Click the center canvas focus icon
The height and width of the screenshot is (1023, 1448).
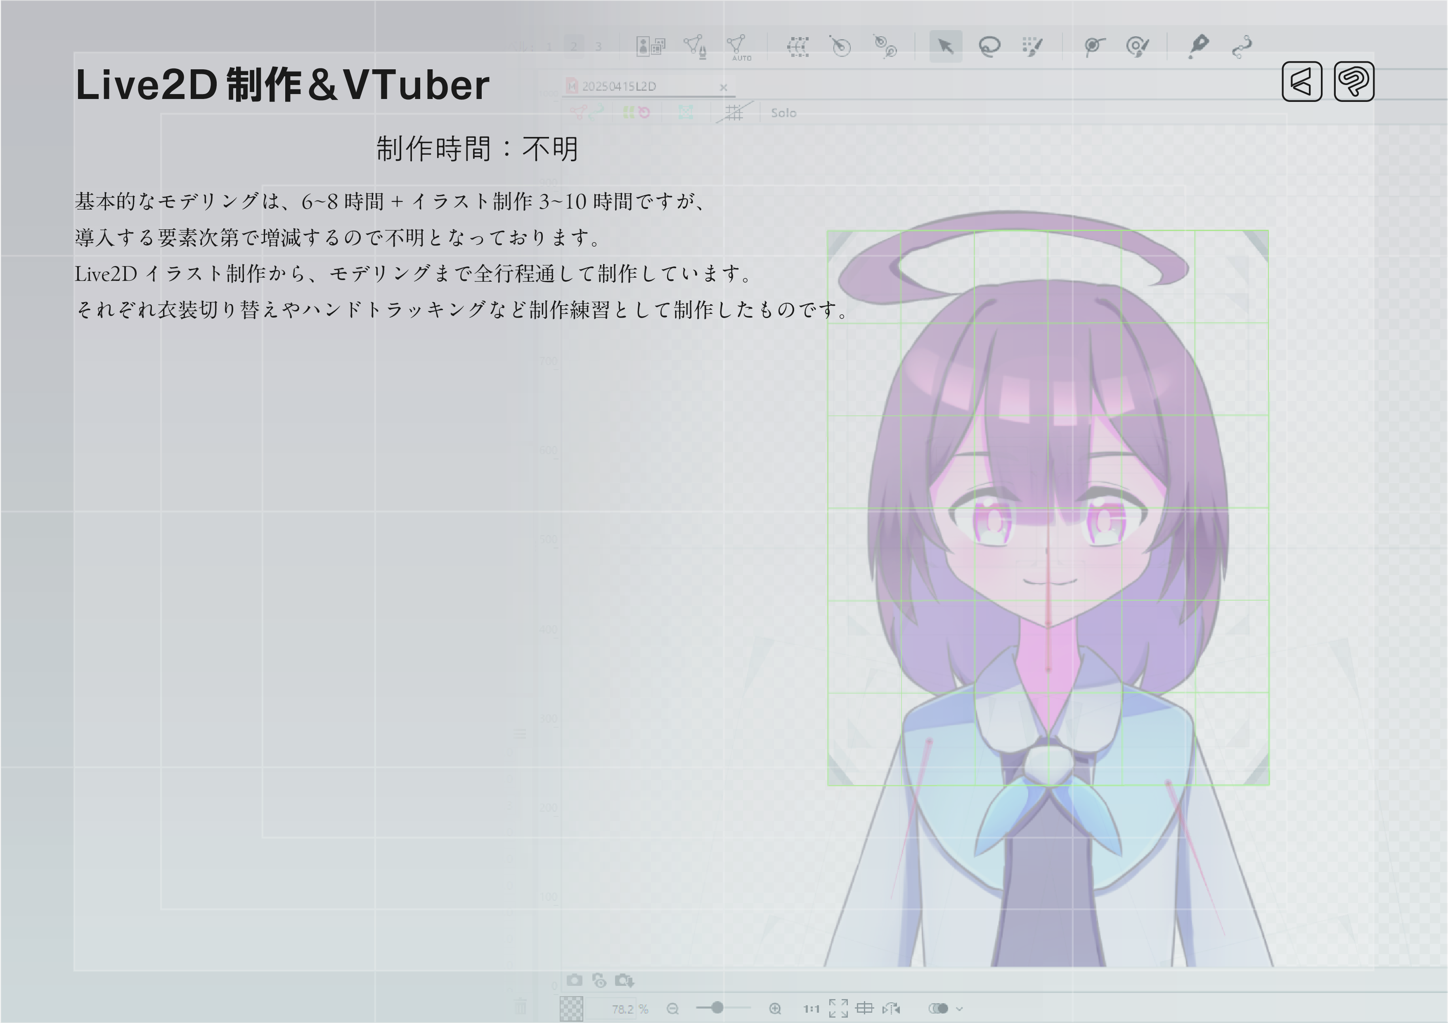(x=864, y=1009)
